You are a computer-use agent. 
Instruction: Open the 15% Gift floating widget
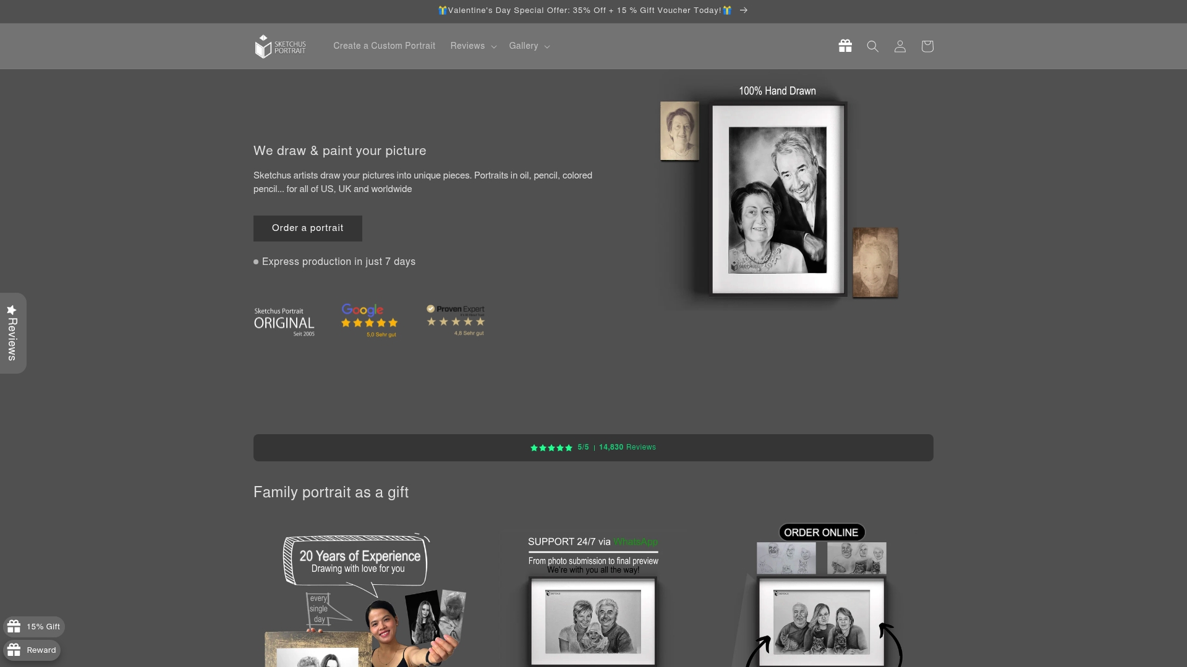[34, 626]
